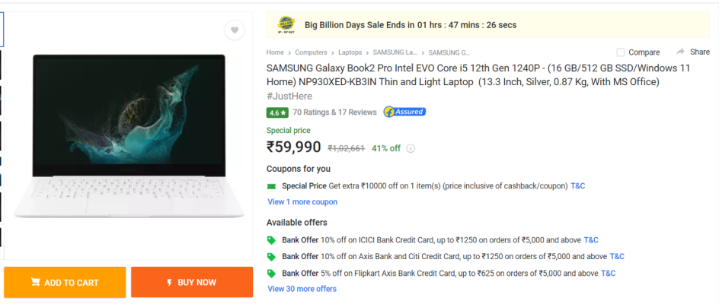Click the Flipkart Assured badge
Screen dimensions: 719x304
coord(405,112)
